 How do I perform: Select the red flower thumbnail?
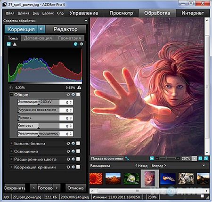pos(96,178)
